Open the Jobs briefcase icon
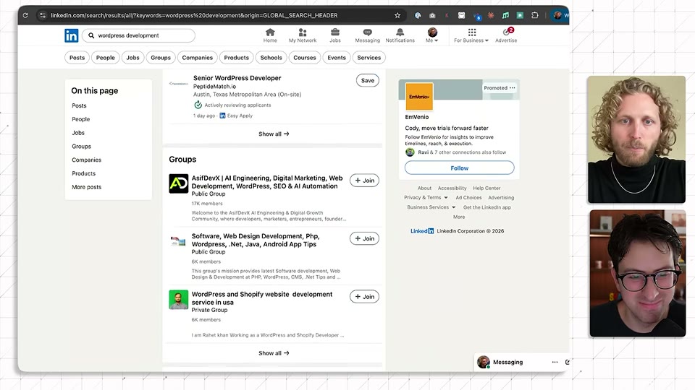Viewport: 695px width, 390px height. tap(335, 35)
